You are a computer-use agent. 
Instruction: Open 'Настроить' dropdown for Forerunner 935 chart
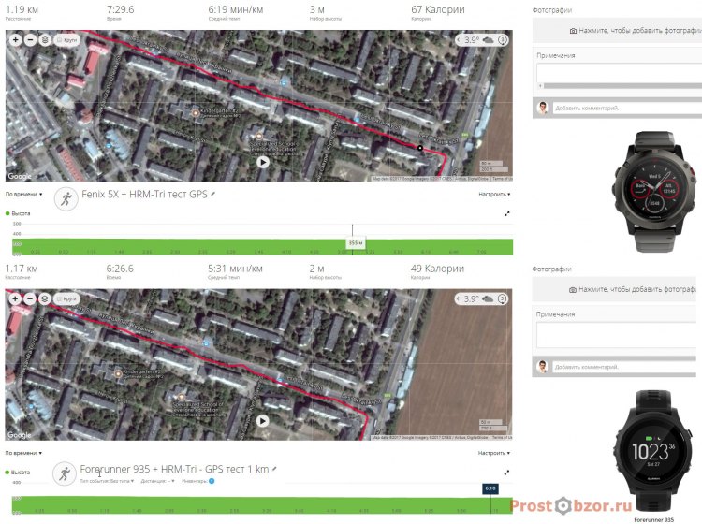coord(494,453)
